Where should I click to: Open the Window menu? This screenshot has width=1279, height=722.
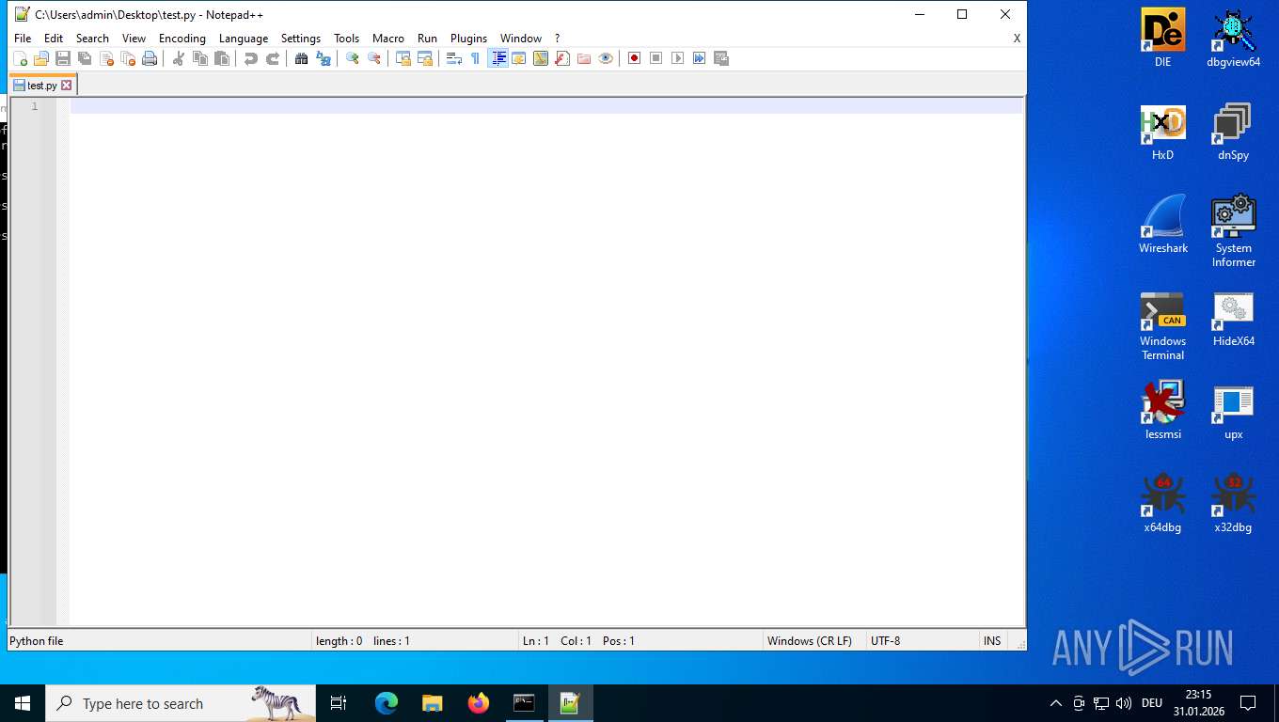point(521,39)
